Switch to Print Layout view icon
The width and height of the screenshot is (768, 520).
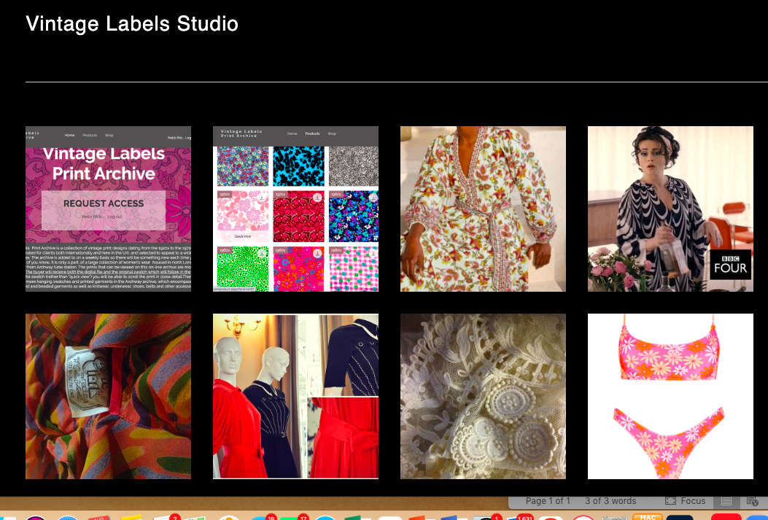click(x=726, y=501)
